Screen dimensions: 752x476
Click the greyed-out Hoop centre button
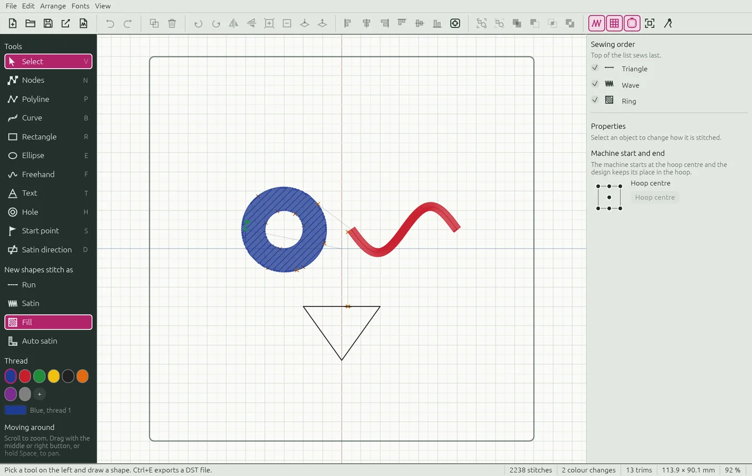(x=655, y=197)
